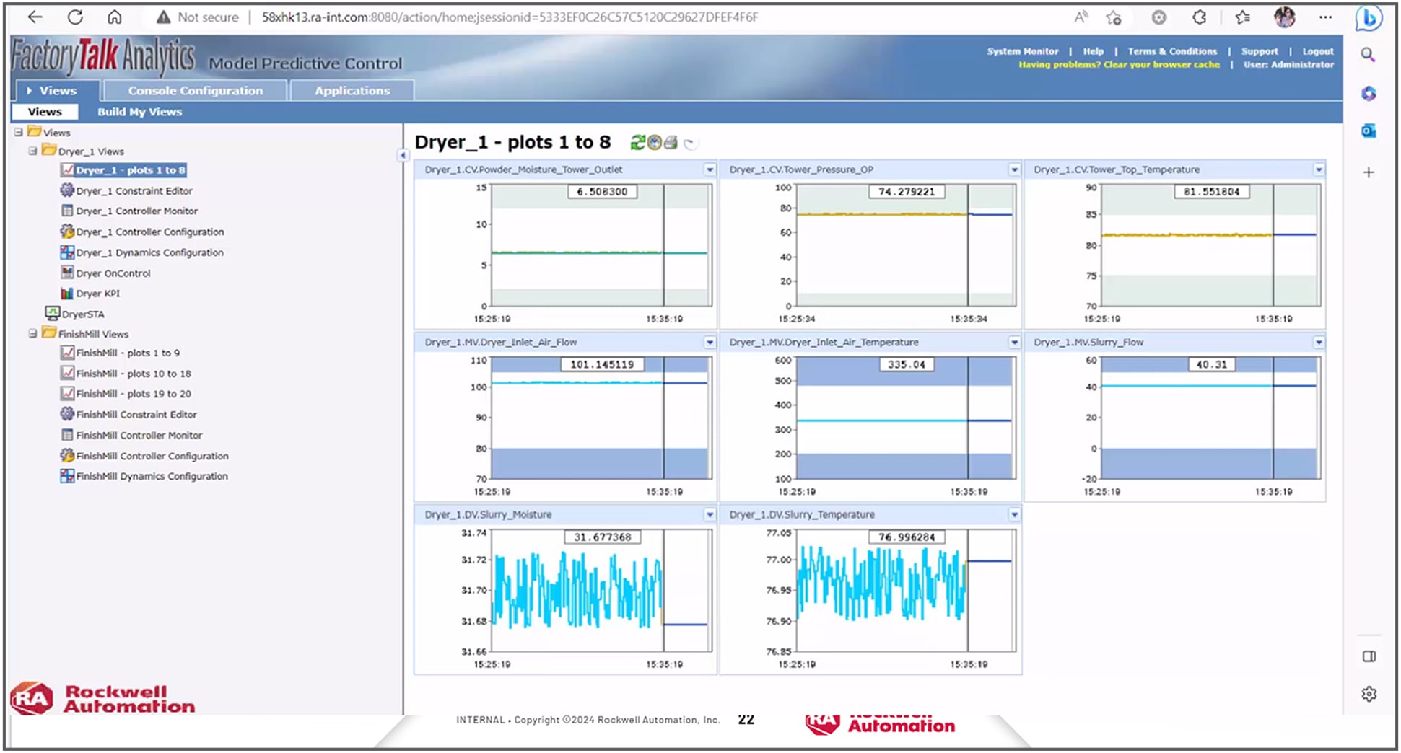1401x753 pixels.
Task: Open dropdown for Tower_Pressure_OP plot
Action: coord(1014,169)
